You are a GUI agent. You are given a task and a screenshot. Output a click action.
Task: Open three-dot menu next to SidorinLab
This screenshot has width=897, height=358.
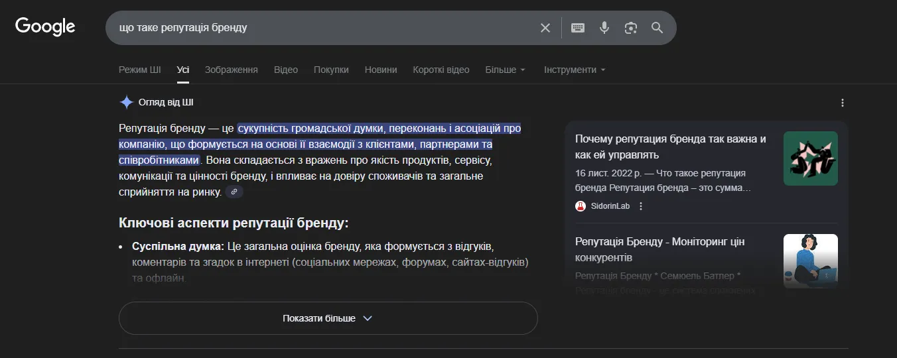[641, 206]
